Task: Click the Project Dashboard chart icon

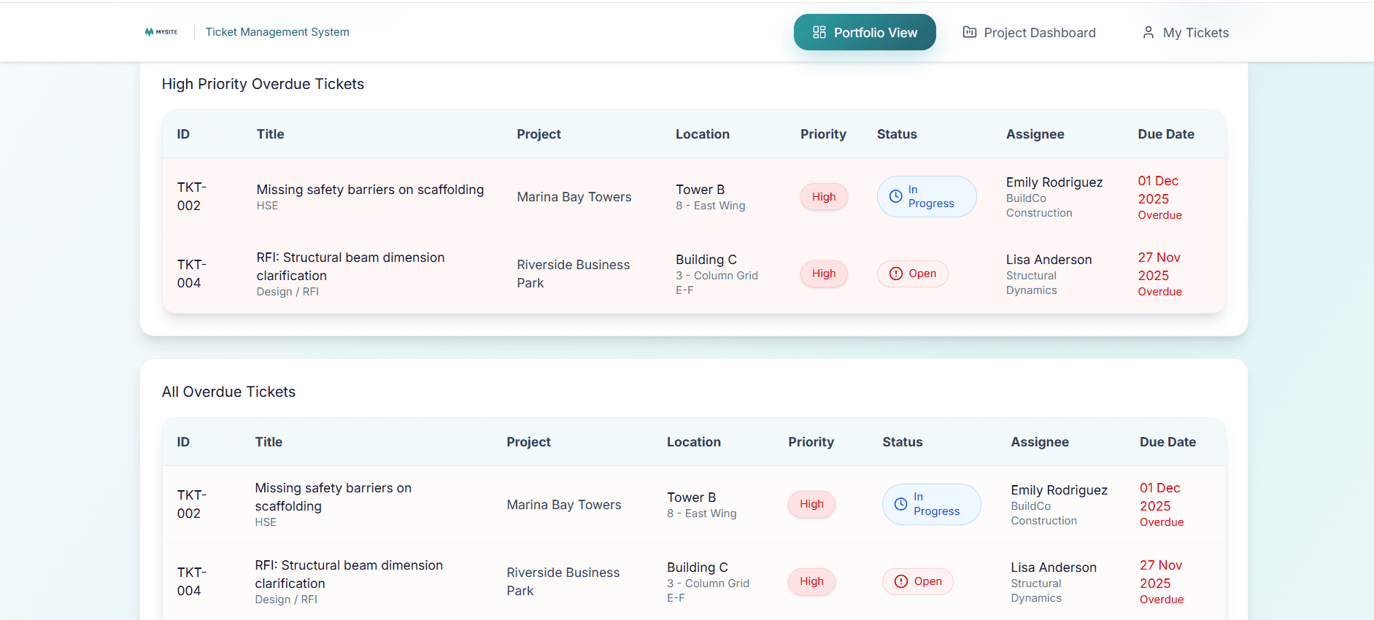Action: tap(970, 32)
